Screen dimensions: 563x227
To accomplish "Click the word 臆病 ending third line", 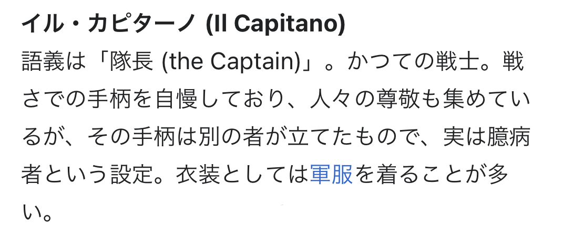I will pos(508,137).
